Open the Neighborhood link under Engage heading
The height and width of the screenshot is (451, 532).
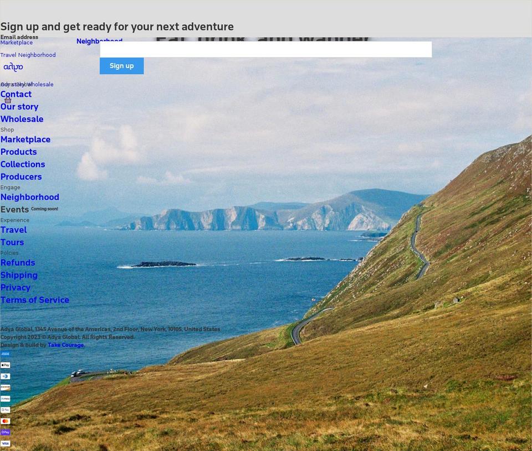point(30,197)
